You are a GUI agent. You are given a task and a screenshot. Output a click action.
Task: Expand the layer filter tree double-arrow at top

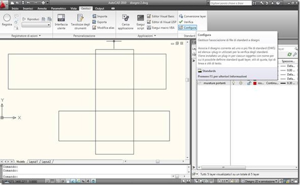point(193,60)
